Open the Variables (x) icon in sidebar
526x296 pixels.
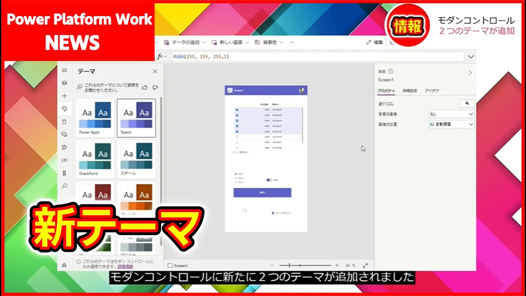(64, 160)
